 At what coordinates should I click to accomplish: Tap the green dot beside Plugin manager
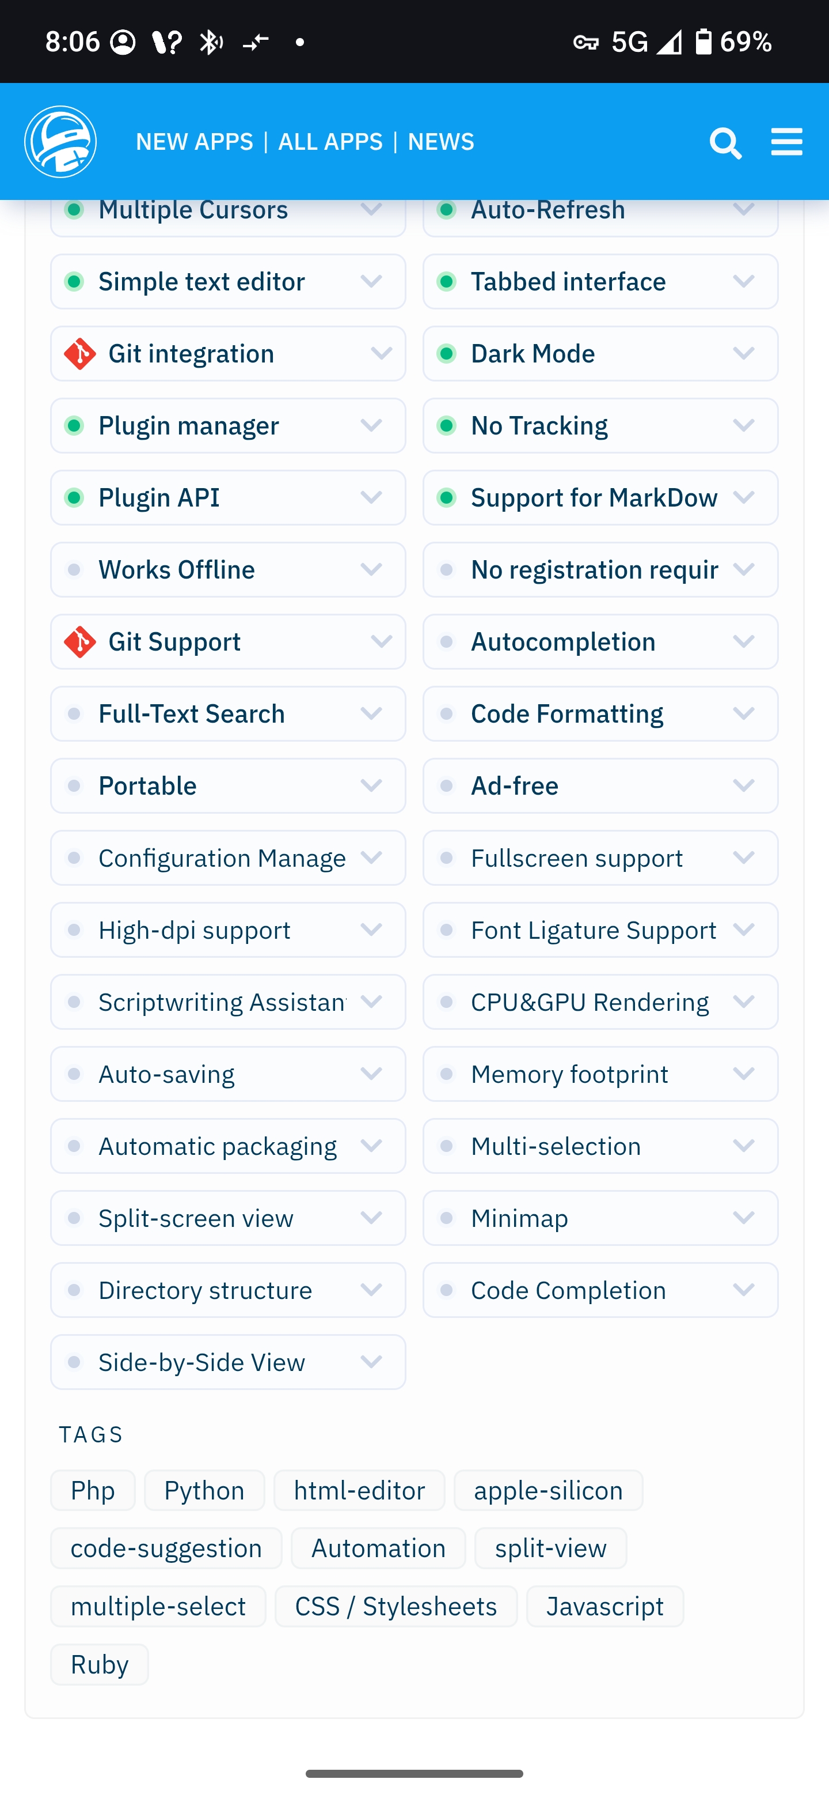click(74, 426)
